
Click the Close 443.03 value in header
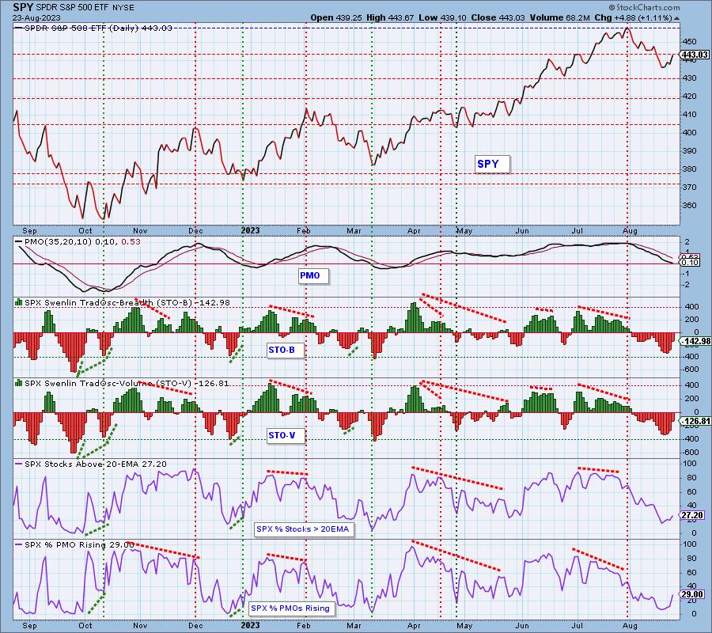(x=498, y=17)
